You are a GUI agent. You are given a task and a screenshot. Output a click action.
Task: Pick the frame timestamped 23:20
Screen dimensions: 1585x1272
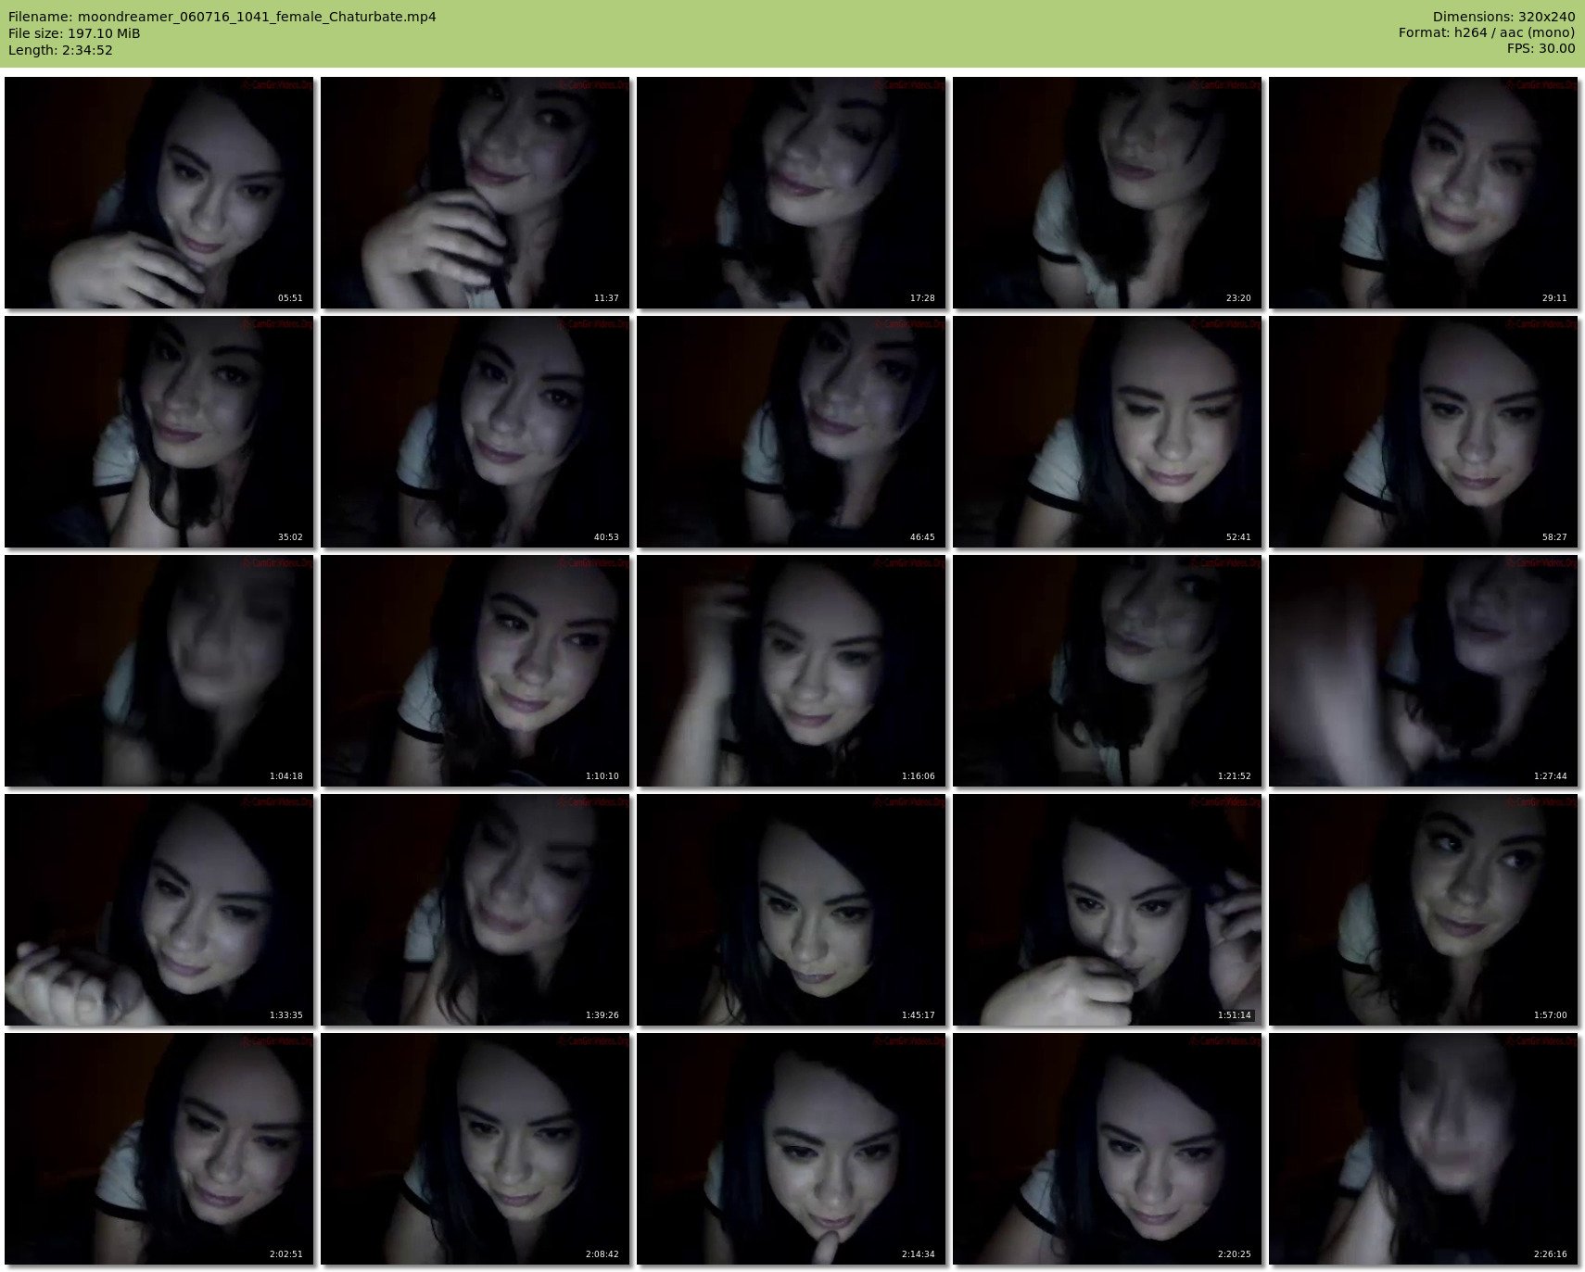coord(1108,193)
